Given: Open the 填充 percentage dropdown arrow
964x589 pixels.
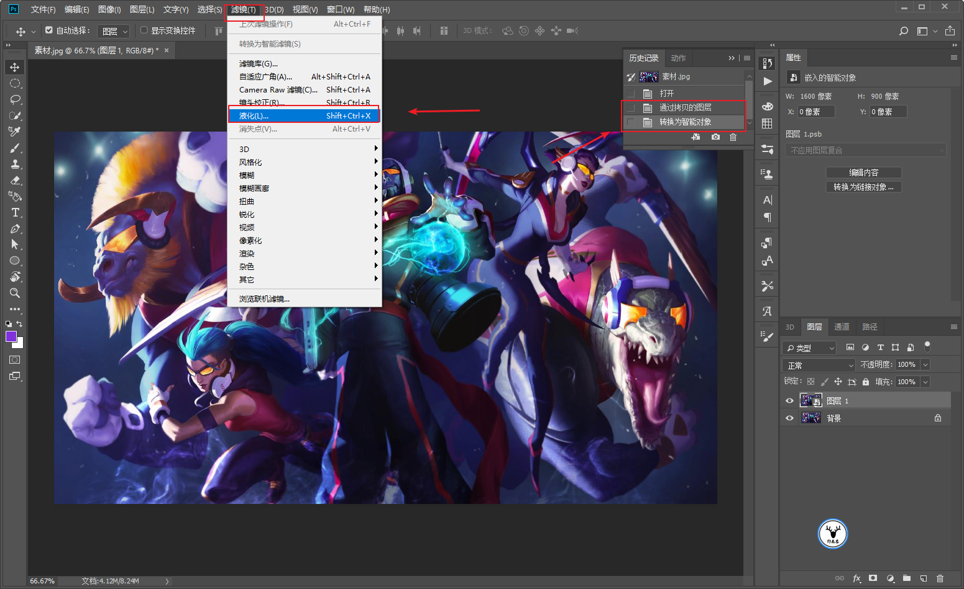Looking at the screenshot, I should (x=925, y=382).
